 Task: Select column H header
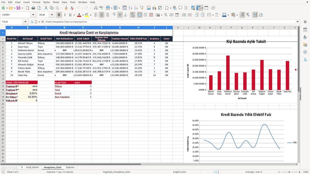pos(138,28)
